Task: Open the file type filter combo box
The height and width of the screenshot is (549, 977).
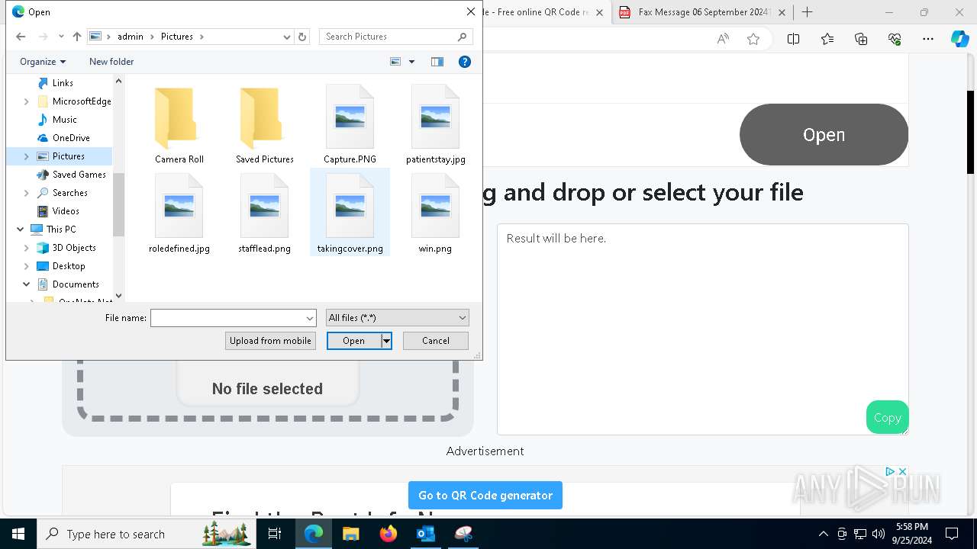Action: 397,318
